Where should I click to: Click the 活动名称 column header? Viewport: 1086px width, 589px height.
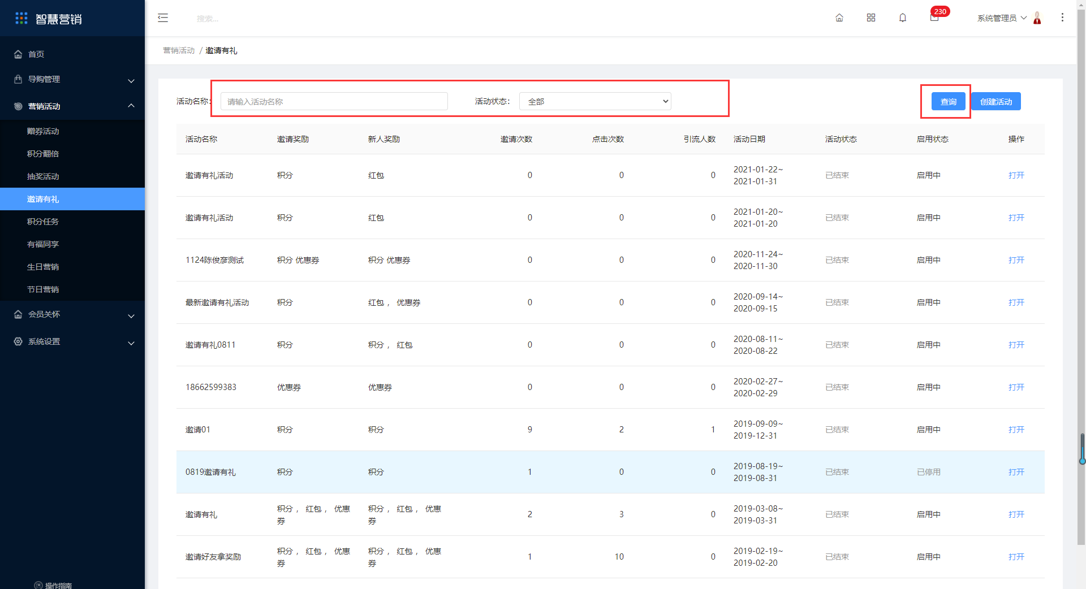[201, 139]
